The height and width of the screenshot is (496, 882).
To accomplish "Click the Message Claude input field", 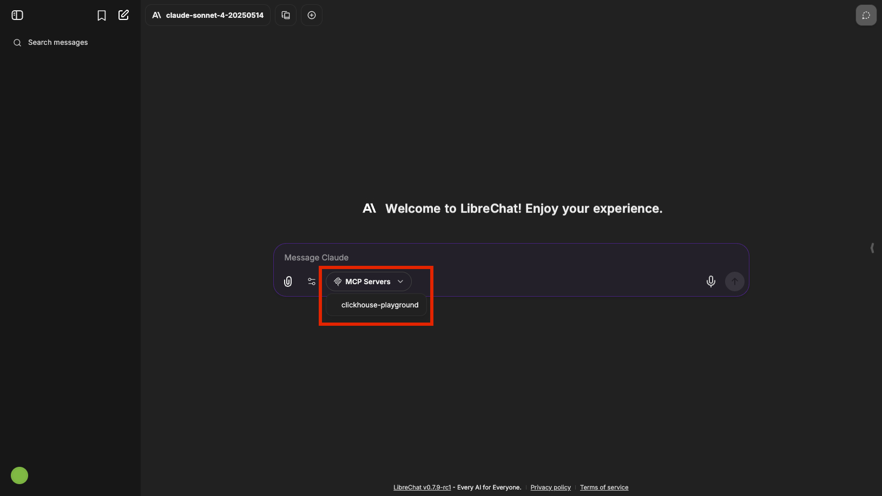I will 487,257.
